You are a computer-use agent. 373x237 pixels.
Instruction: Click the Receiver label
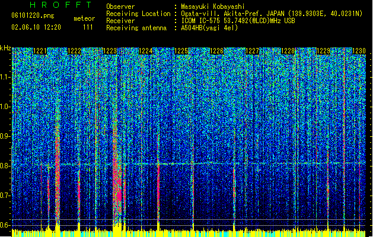click(120, 21)
